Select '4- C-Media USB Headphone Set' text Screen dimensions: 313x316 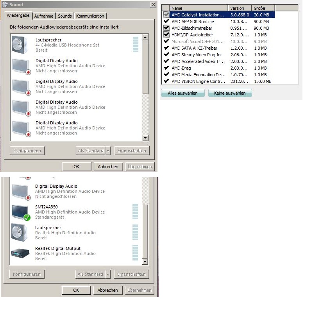[67, 45]
